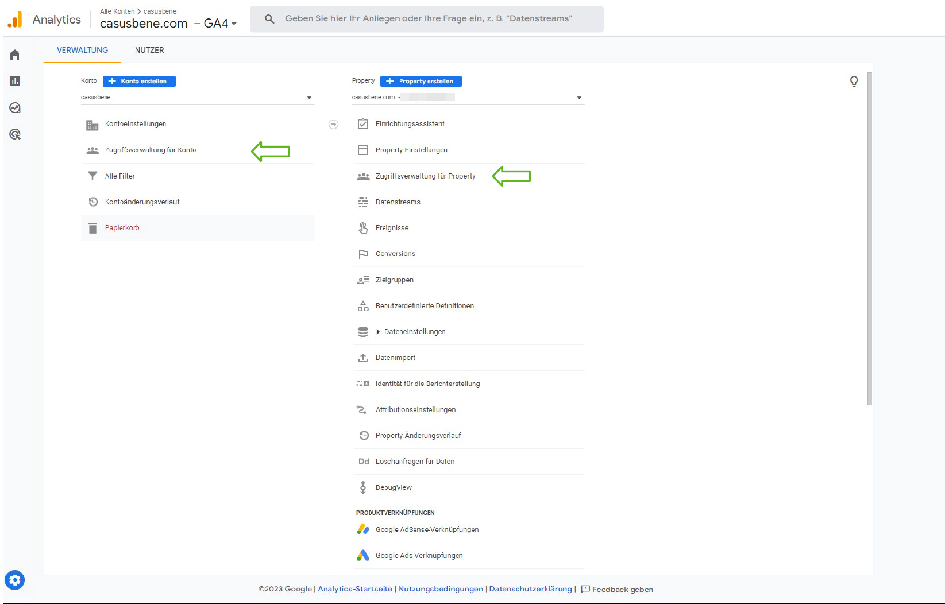This screenshot has height=604, width=945.
Task: Click the Einrichtungsassistent checklist icon
Action: [x=363, y=124]
